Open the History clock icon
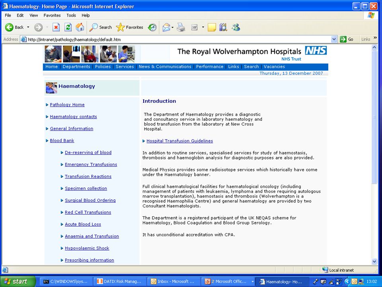382x287 pixels. click(x=152, y=28)
